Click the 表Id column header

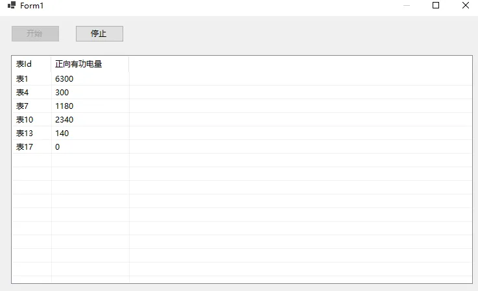pos(24,64)
